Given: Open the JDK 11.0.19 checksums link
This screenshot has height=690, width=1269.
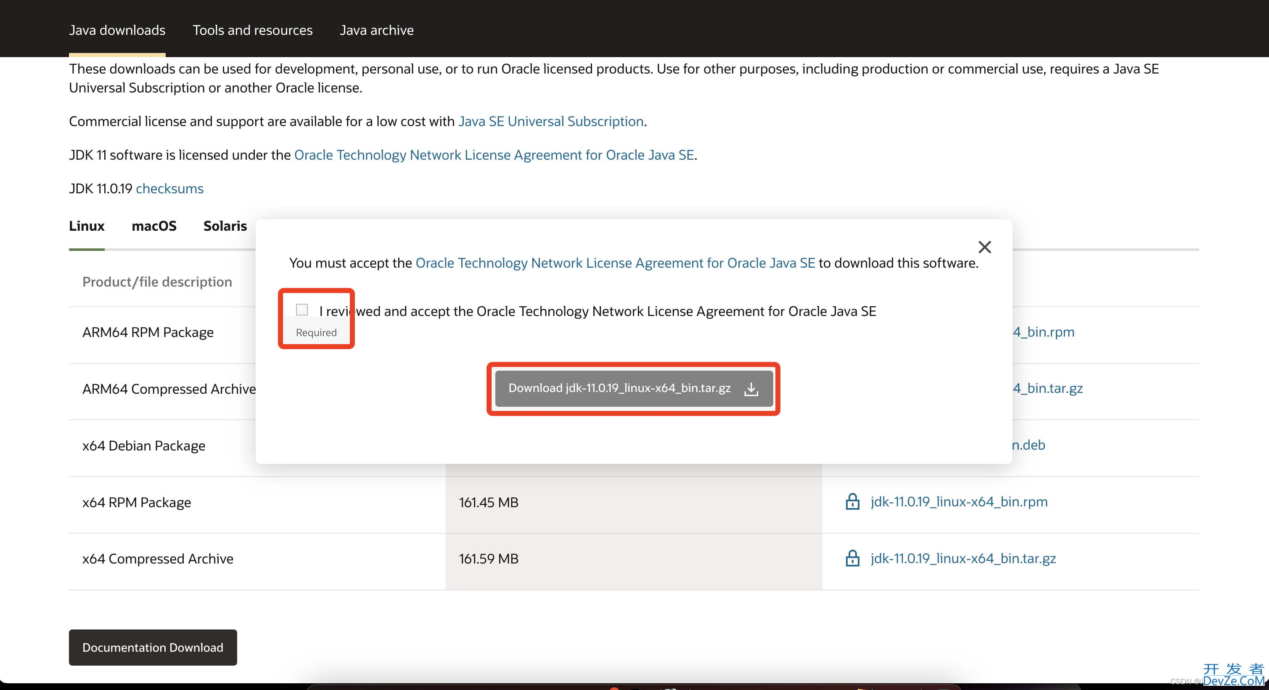Looking at the screenshot, I should point(169,189).
